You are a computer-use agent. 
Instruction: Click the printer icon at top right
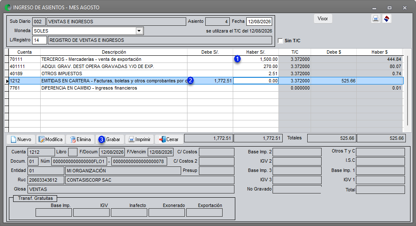[x=376, y=19]
